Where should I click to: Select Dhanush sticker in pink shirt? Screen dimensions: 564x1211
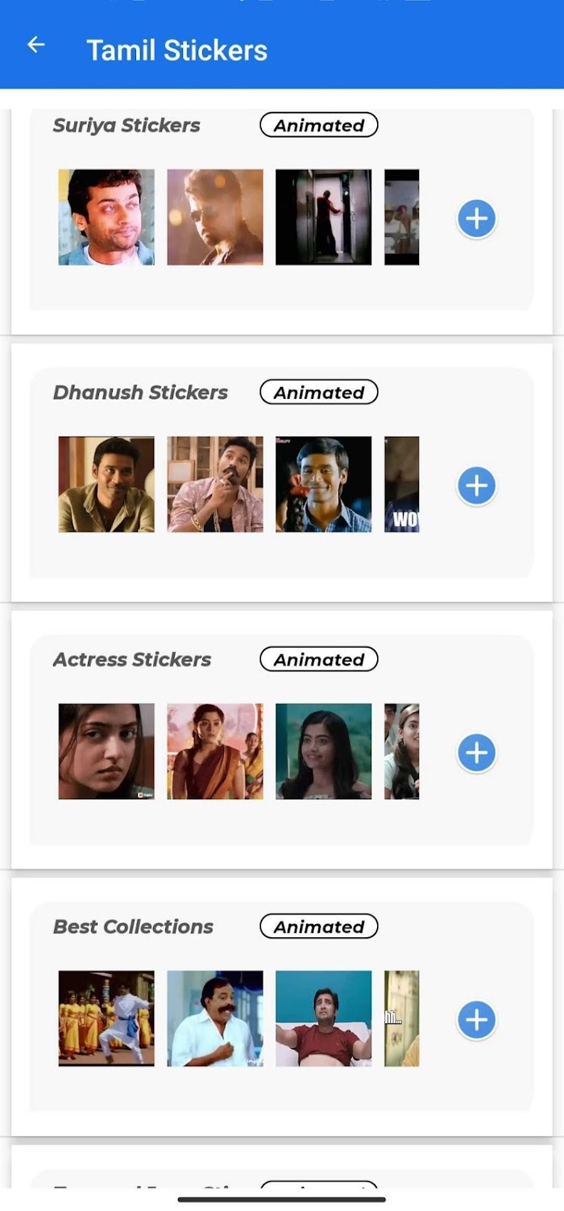tap(215, 484)
